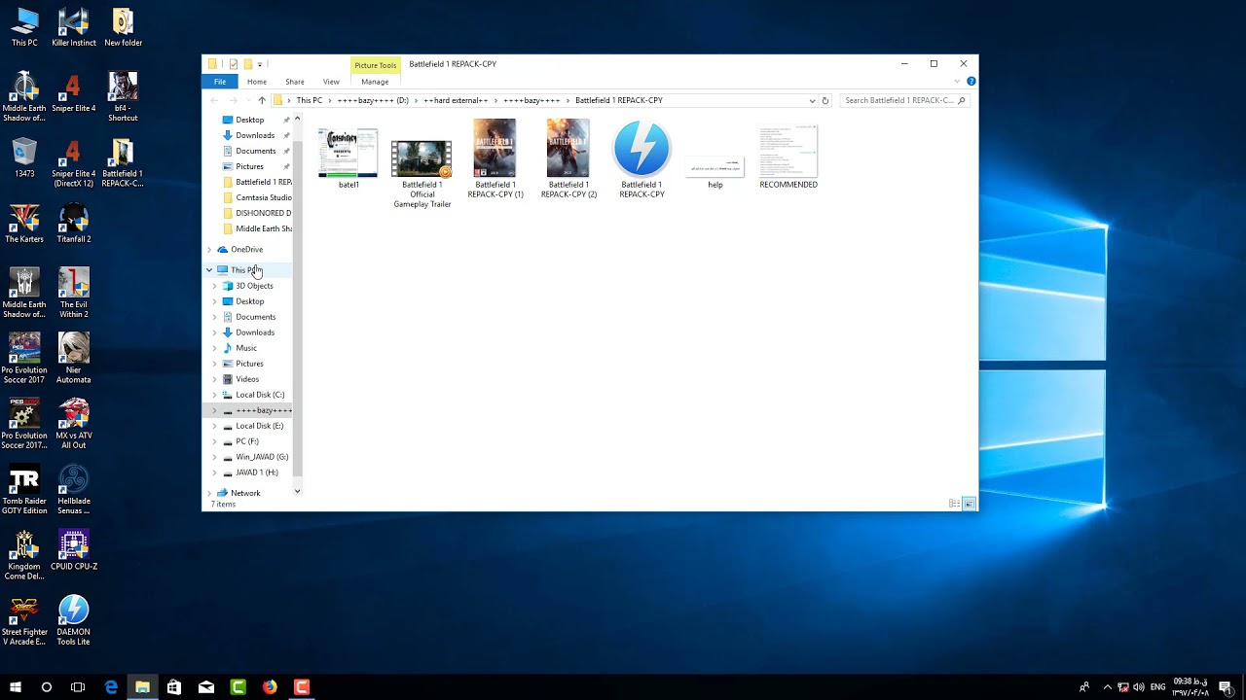
Task: Open Customize Quick Access Toolbar dropdown
Action: 260,64
